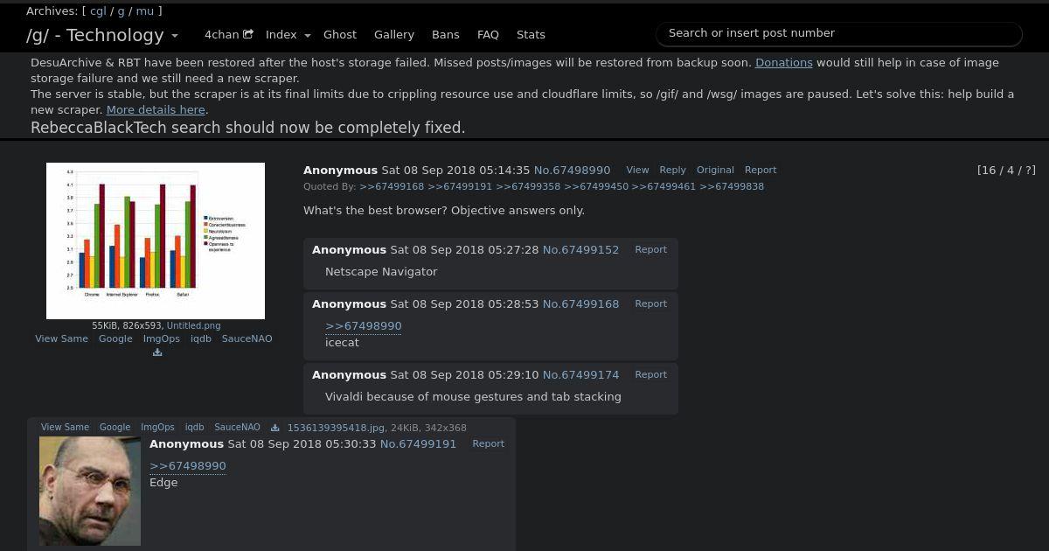Open the FAQ page
1049x551 pixels.
488,35
